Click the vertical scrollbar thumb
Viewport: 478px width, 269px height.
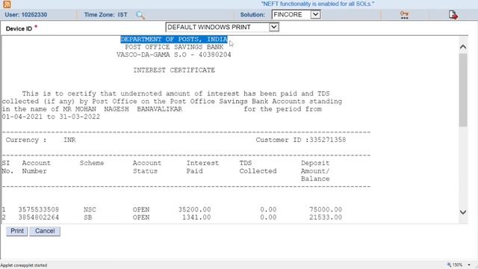[463, 90]
